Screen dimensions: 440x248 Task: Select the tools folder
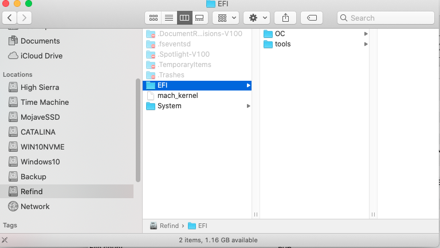pos(315,44)
